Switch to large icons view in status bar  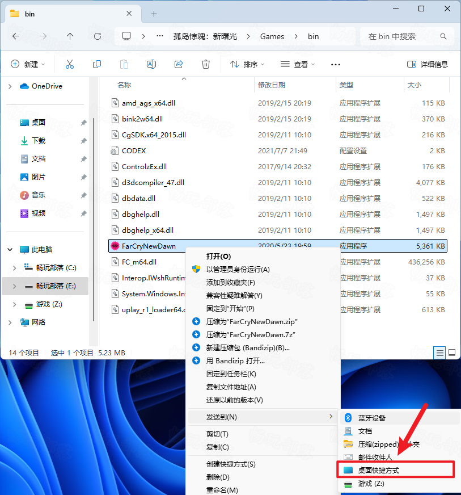pyautogui.click(x=452, y=353)
